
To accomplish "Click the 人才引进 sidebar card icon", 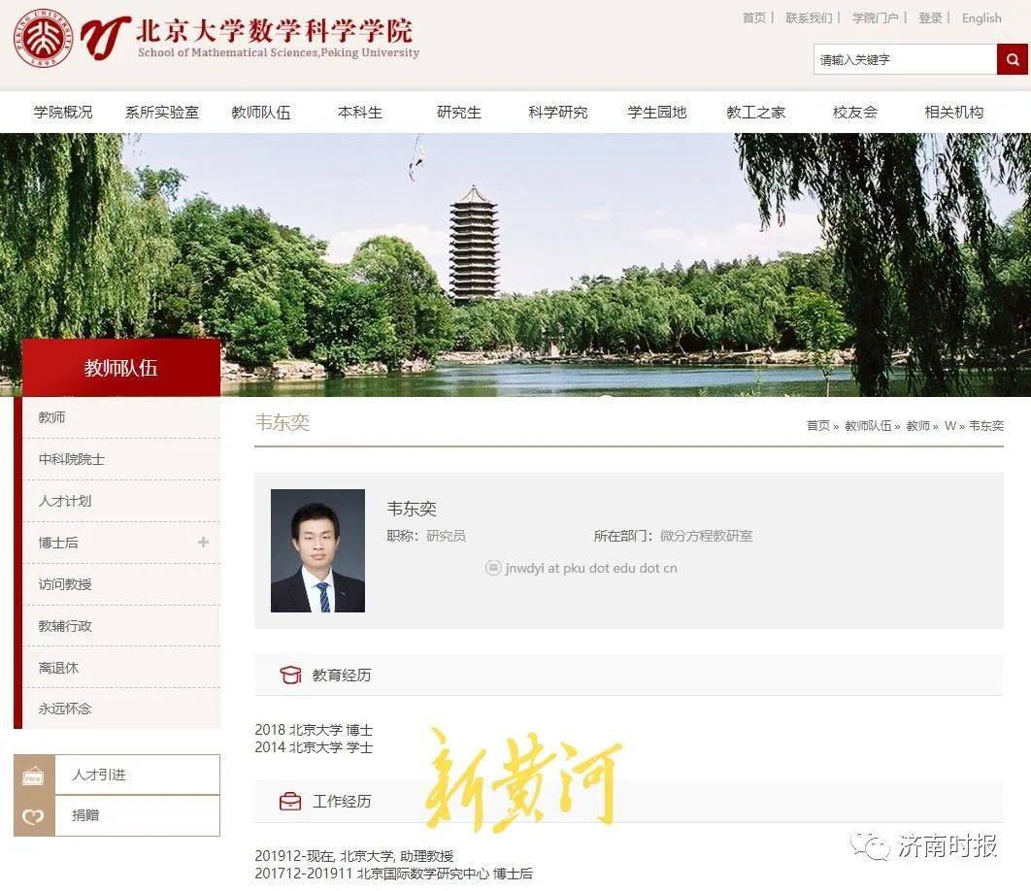I will (34, 775).
